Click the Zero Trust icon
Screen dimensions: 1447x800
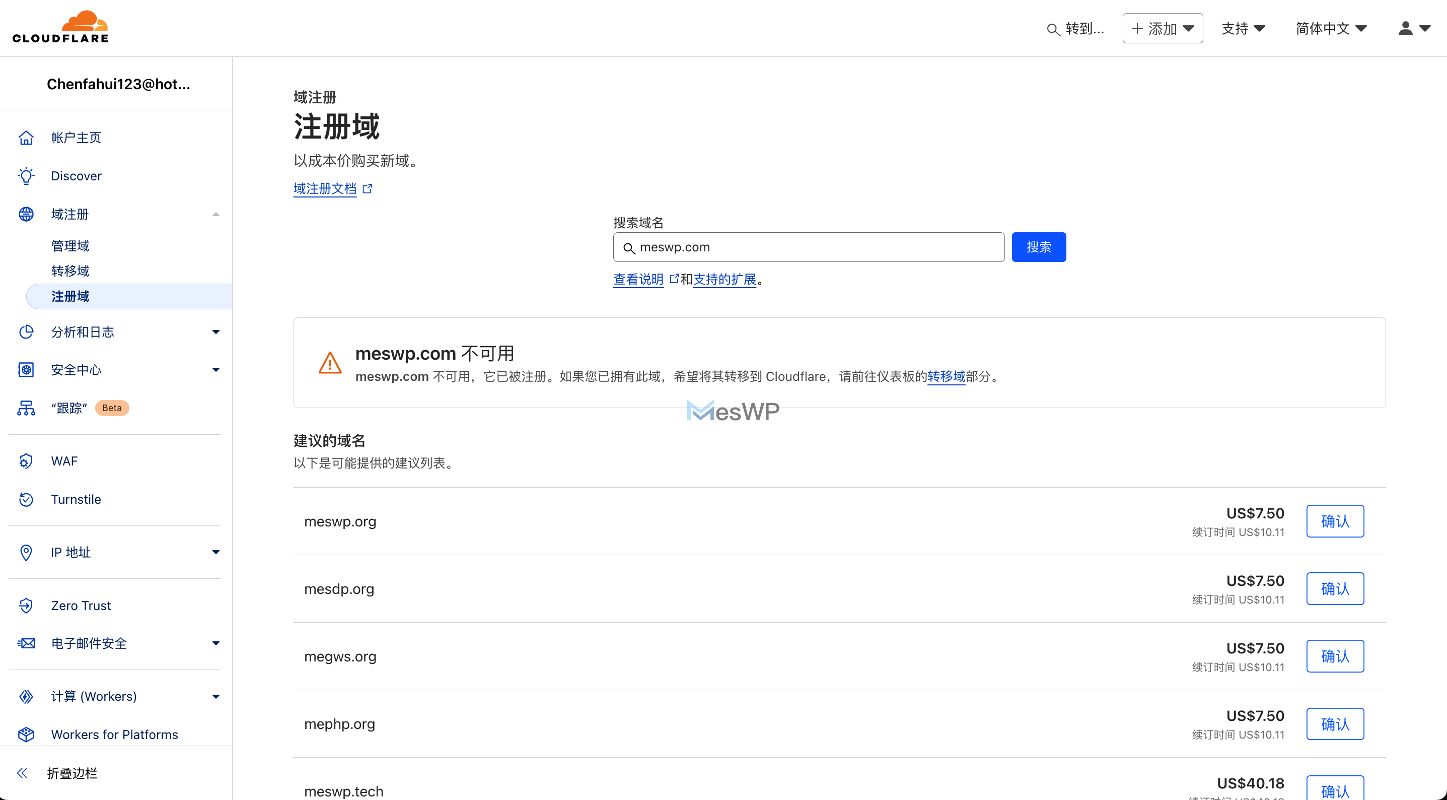(26, 606)
